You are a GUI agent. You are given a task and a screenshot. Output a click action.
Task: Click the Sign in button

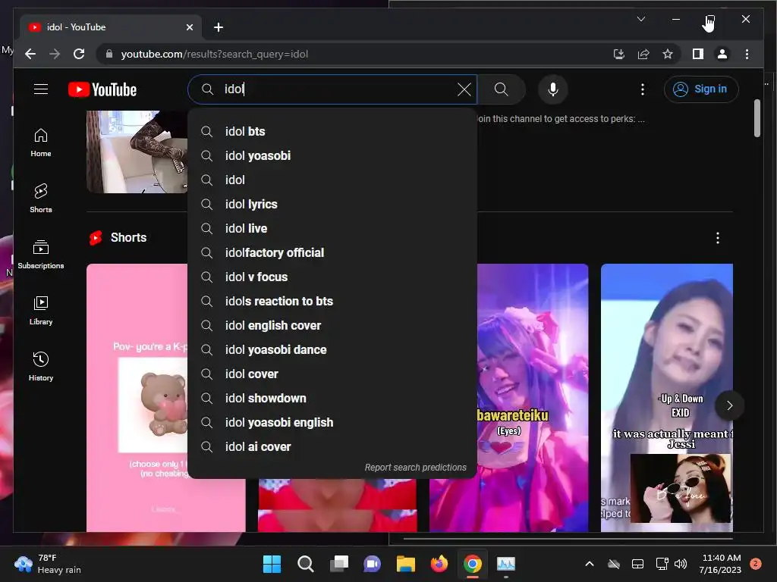point(701,89)
